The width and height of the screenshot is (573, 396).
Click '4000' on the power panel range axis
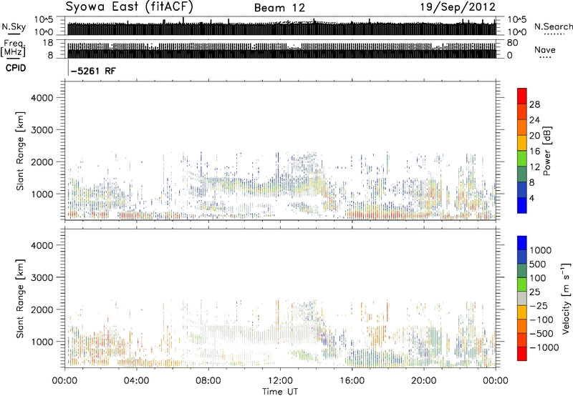pos(42,98)
